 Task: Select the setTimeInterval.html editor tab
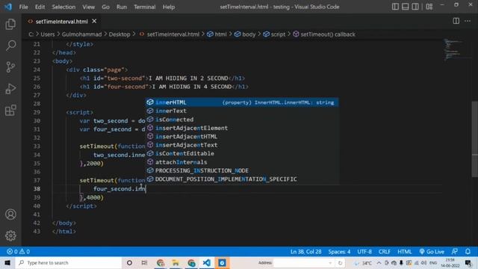[x=62, y=22]
